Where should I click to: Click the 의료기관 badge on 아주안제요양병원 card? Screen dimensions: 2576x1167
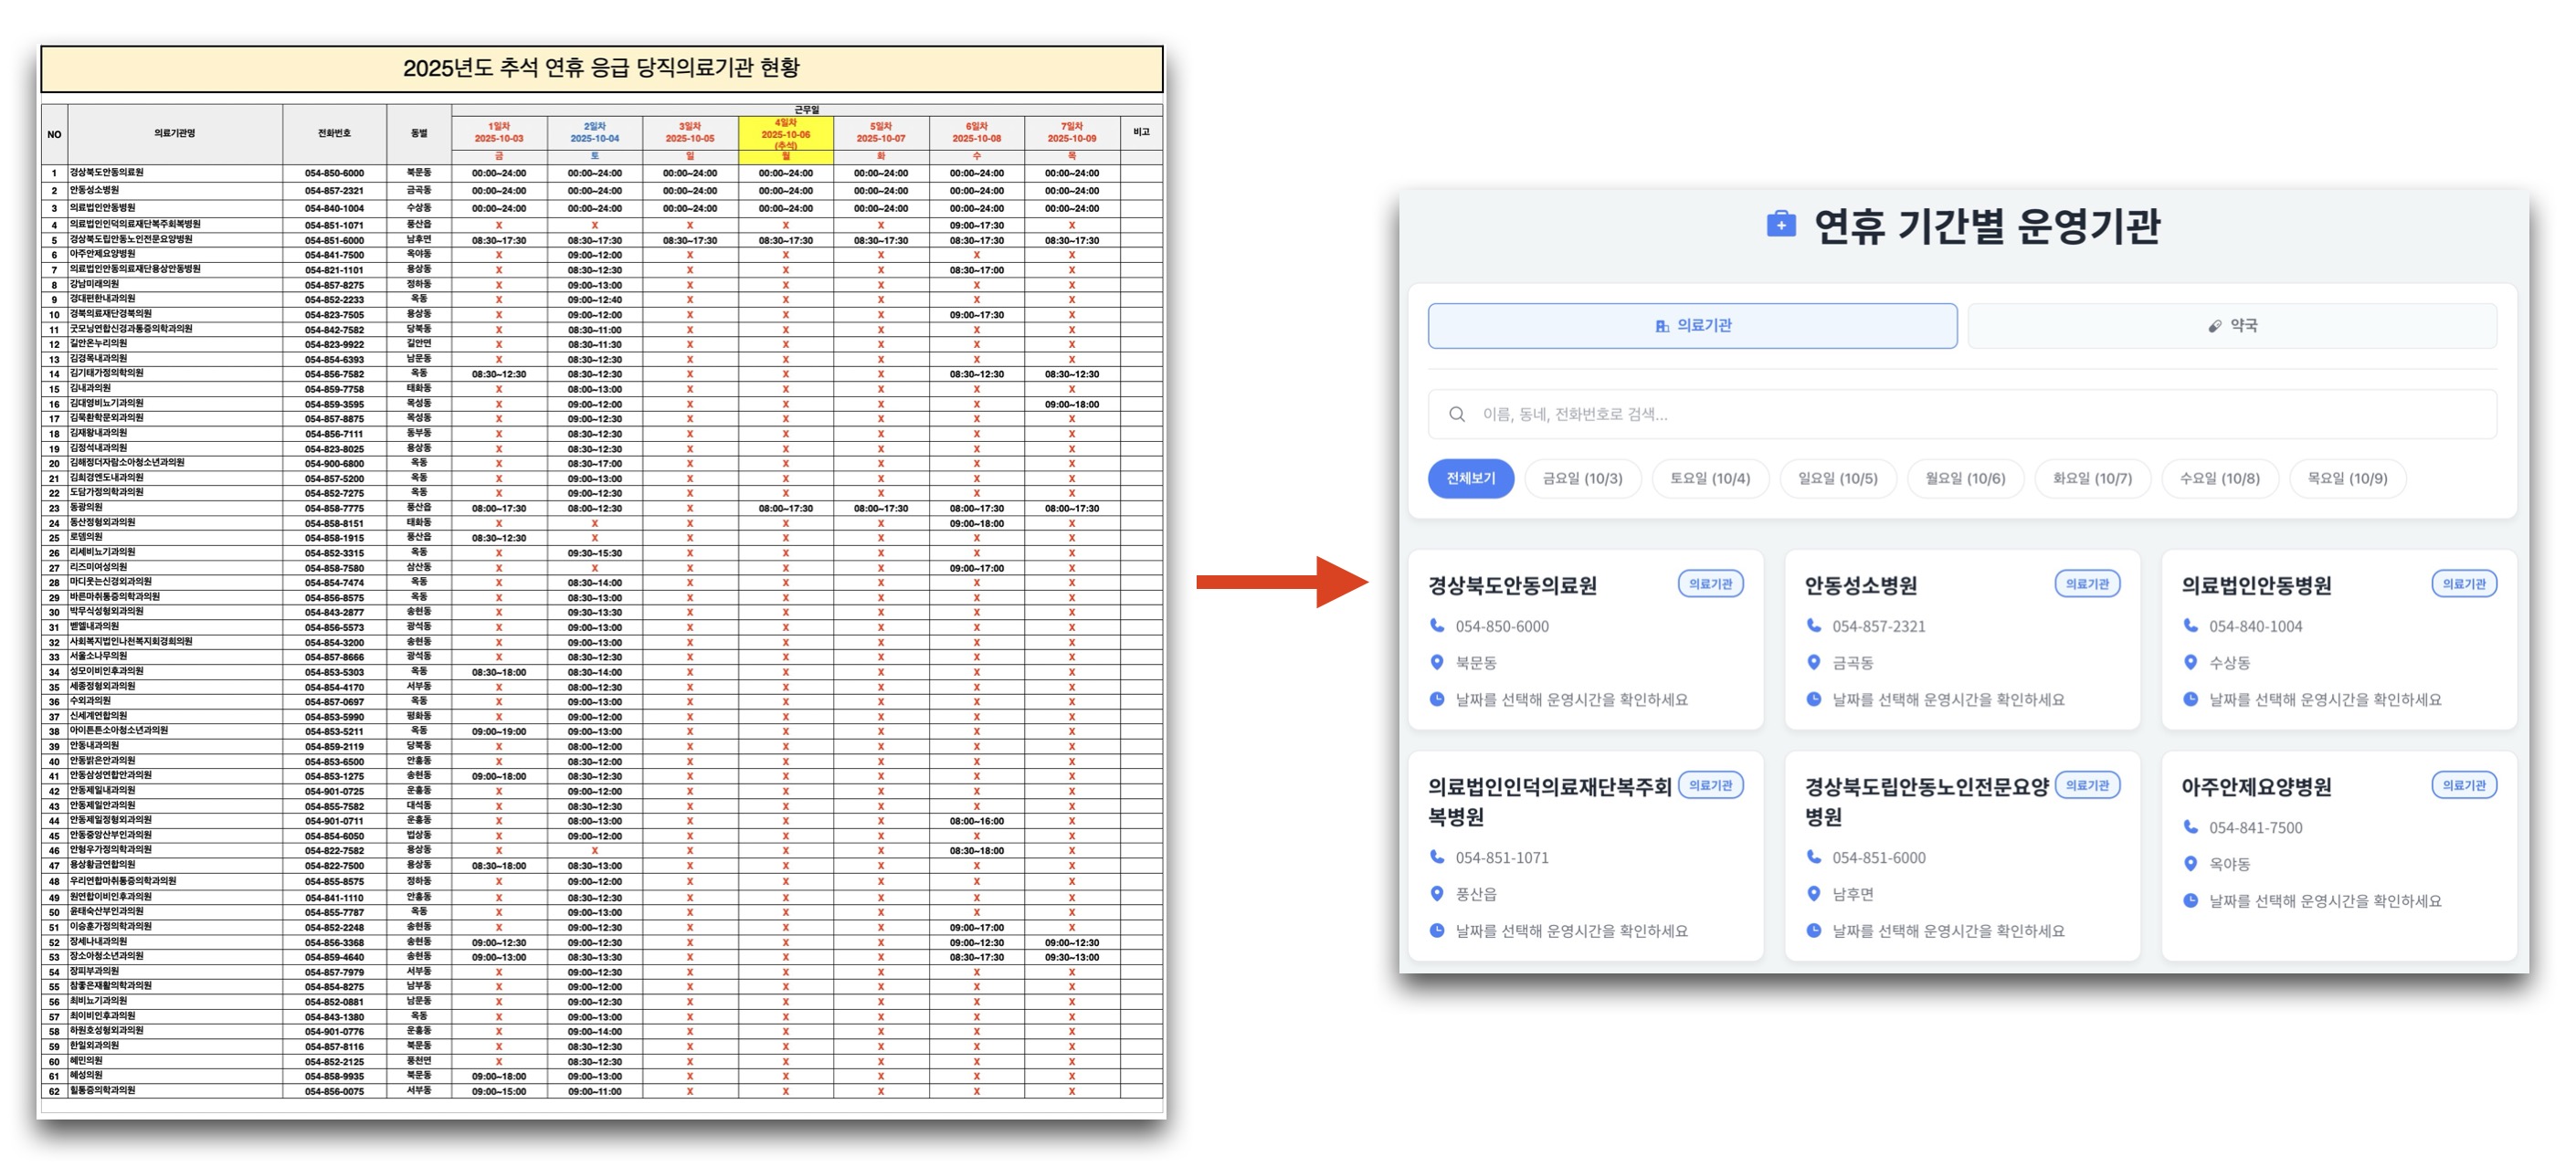(2463, 785)
